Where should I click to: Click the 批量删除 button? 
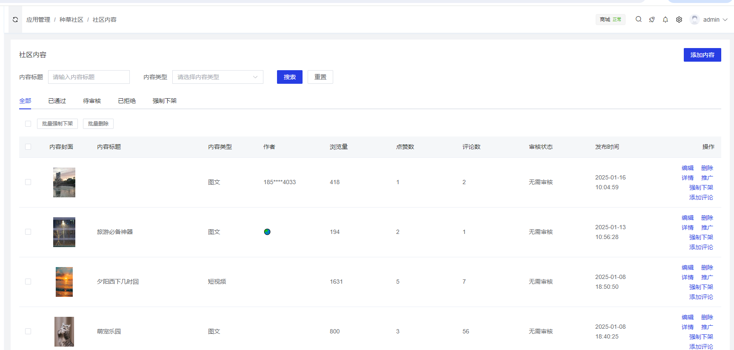tap(98, 124)
